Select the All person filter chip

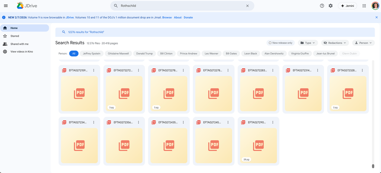[74, 54]
